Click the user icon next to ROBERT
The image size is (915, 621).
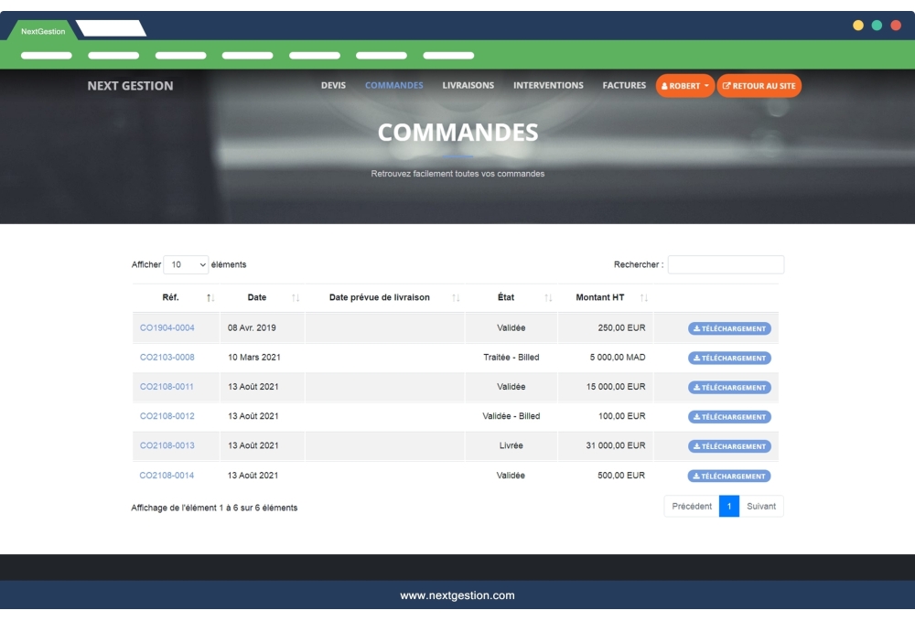[x=664, y=85]
